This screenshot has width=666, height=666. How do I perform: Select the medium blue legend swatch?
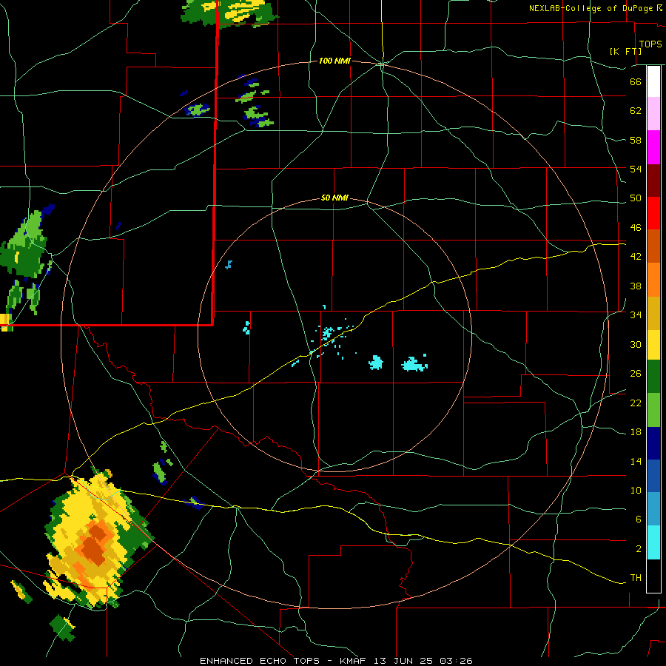tap(653, 475)
